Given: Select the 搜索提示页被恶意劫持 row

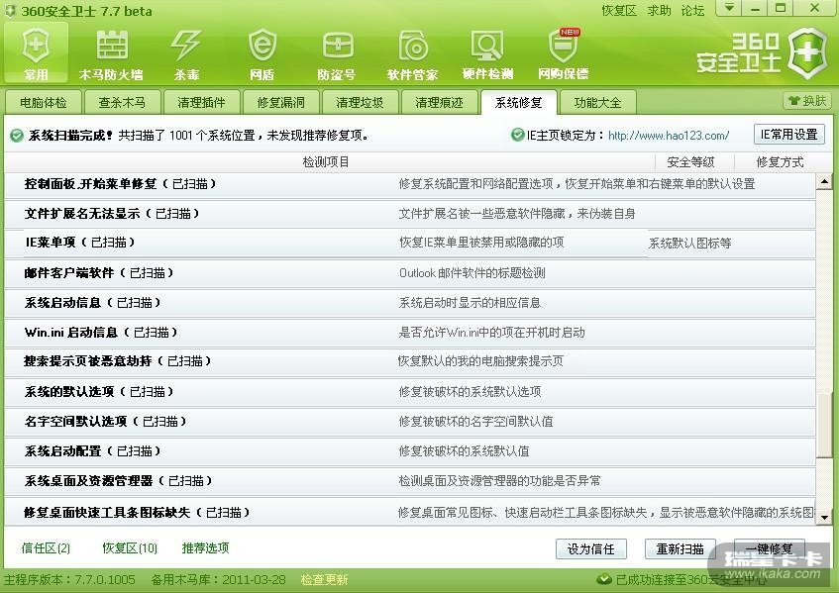Looking at the screenshot, I should (410, 361).
